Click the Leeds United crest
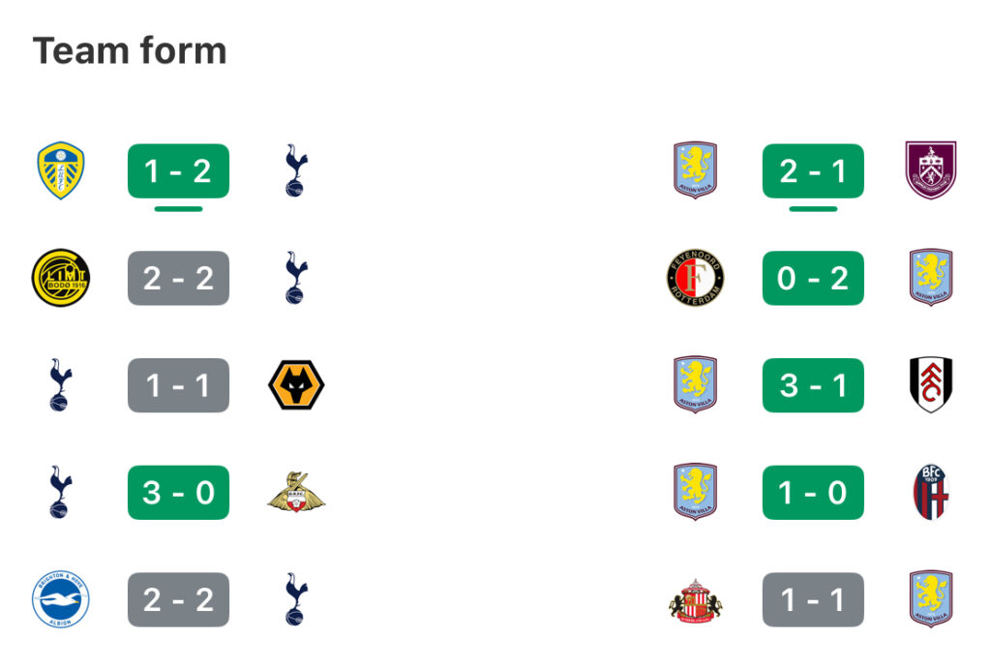Viewport: 991px width, 669px height. pos(60,171)
